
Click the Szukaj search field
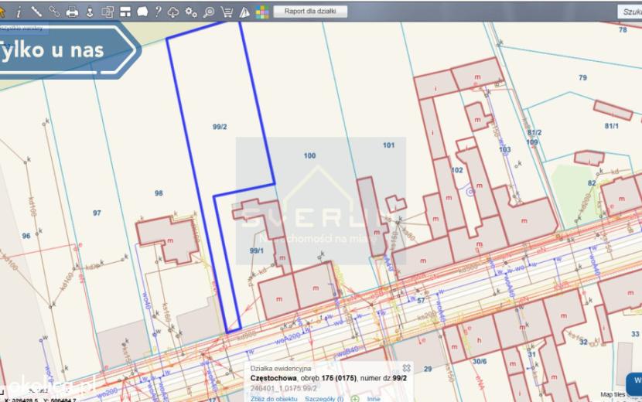(x=630, y=12)
